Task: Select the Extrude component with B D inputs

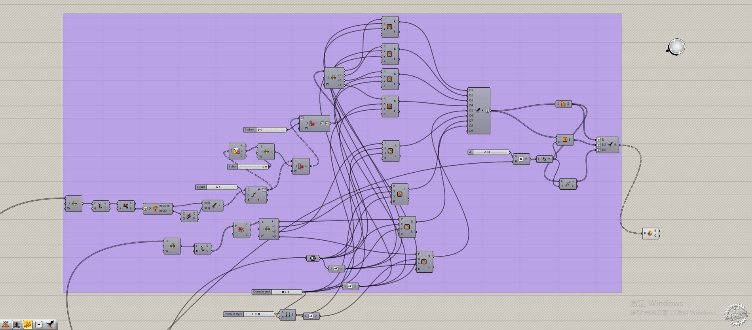Action: click(x=565, y=140)
